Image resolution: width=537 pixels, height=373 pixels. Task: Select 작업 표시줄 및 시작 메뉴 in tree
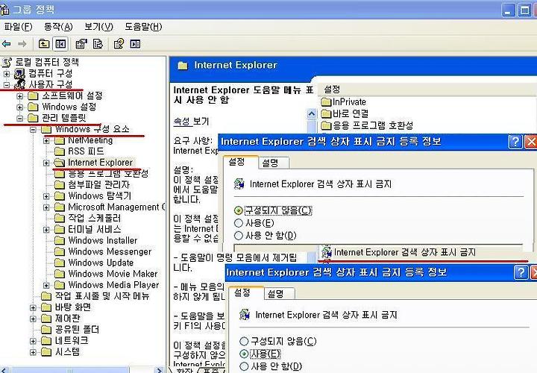tap(102, 296)
